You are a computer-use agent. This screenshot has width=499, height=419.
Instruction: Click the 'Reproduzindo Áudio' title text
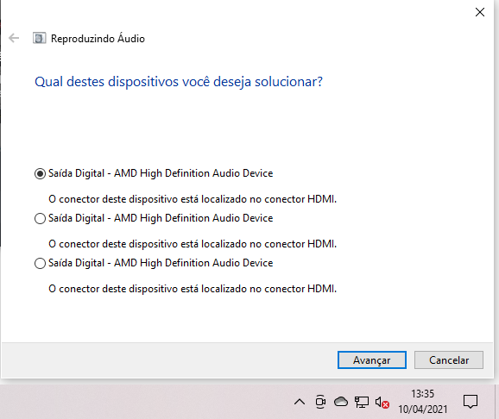tap(98, 39)
